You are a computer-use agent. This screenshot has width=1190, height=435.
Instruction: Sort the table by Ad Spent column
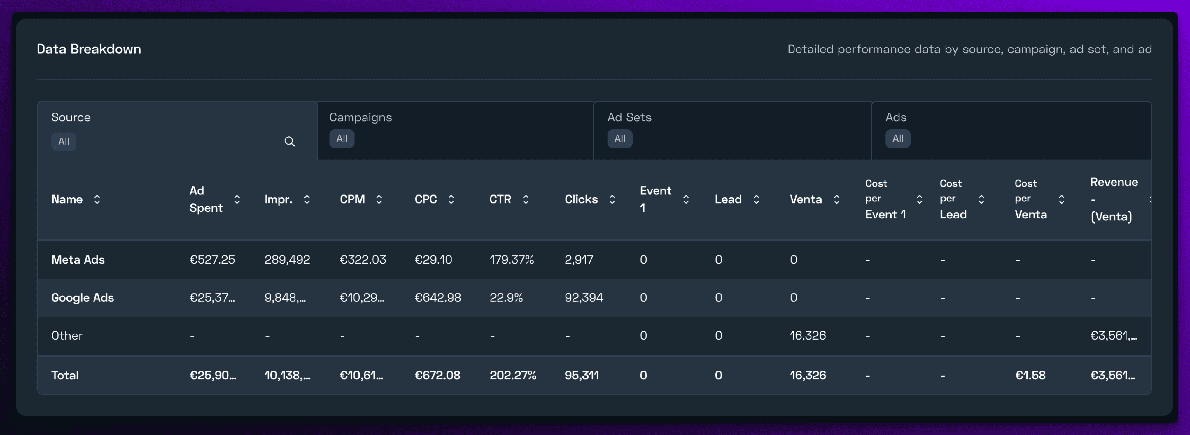coord(237,199)
